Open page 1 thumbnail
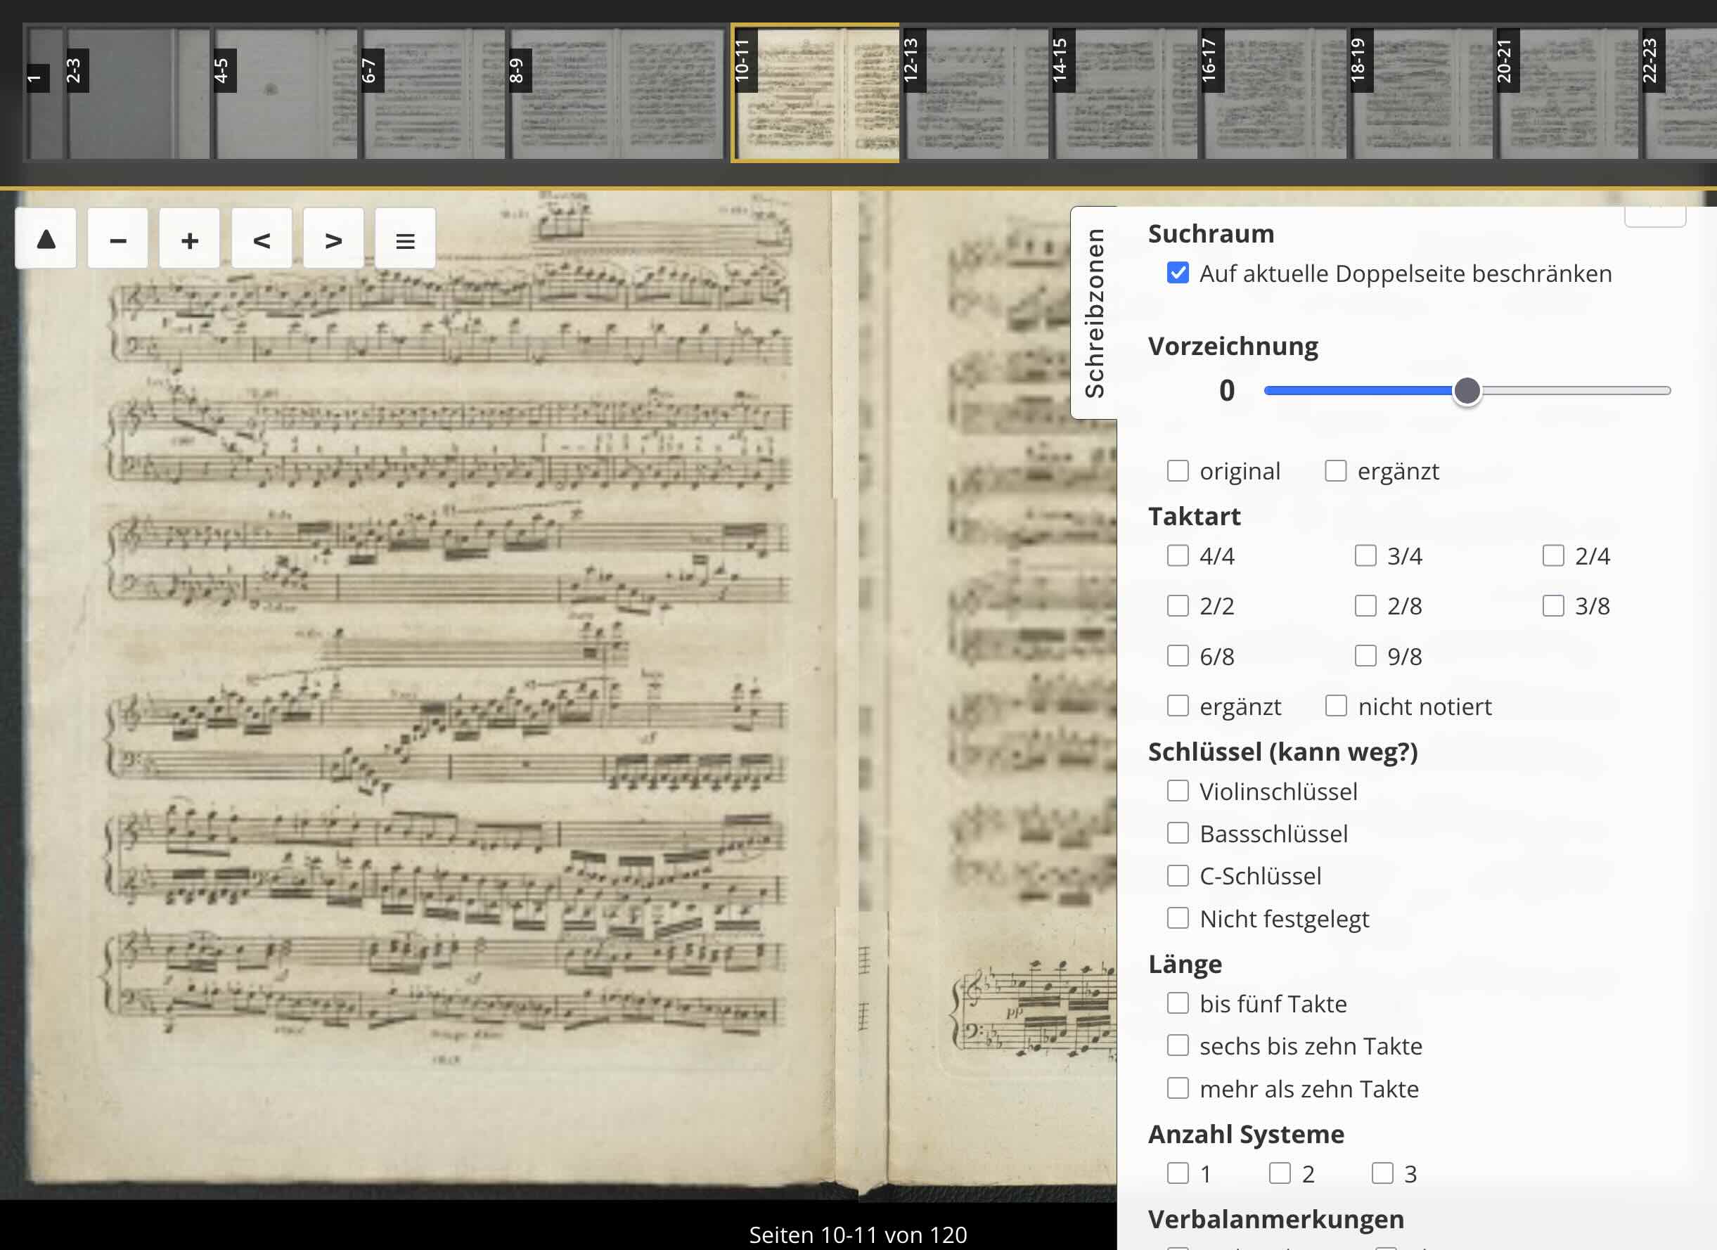The width and height of the screenshot is (1717, 1250). pyautogui.click(x=44, y=93)
